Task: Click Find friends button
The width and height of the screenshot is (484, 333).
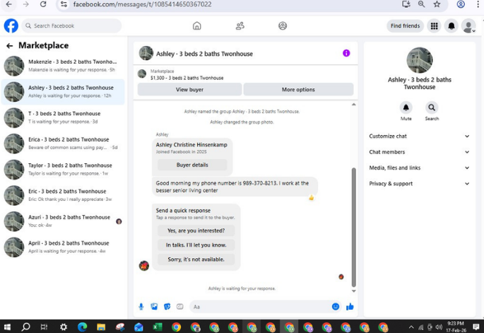Action: [405, 26]
